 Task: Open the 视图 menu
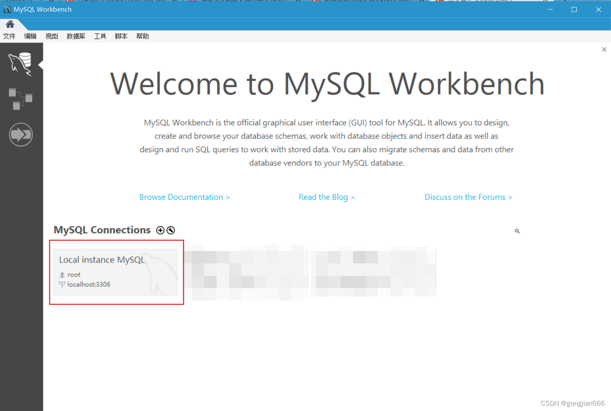[x=52, y=36]
